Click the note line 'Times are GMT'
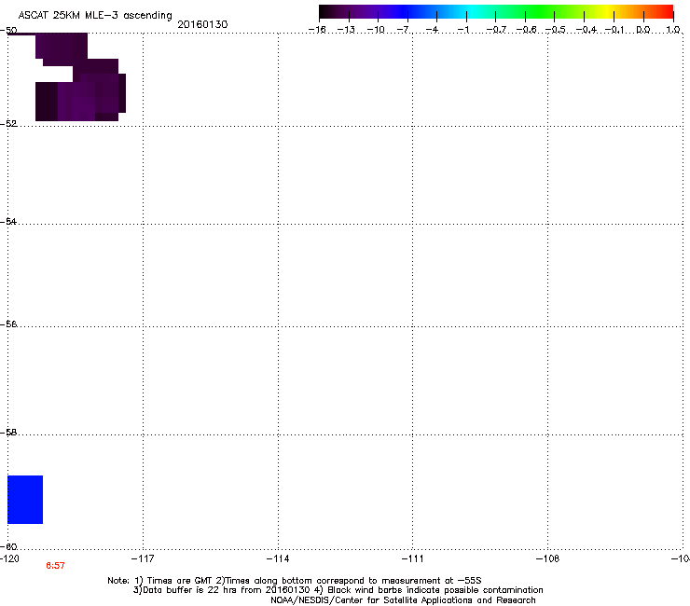 [295, 581]
